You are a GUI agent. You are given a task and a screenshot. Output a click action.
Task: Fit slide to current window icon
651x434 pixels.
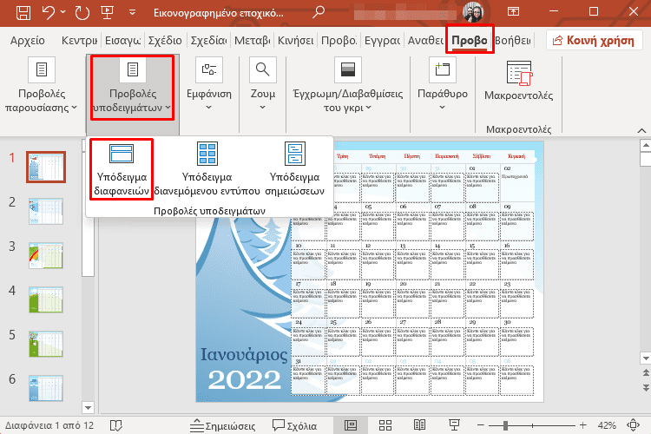(x=633, y=425)
